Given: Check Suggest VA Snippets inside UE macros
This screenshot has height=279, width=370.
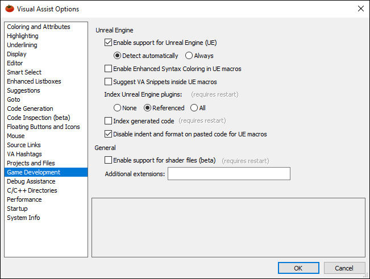Looking at the screenshot, I should pos(109,82).
